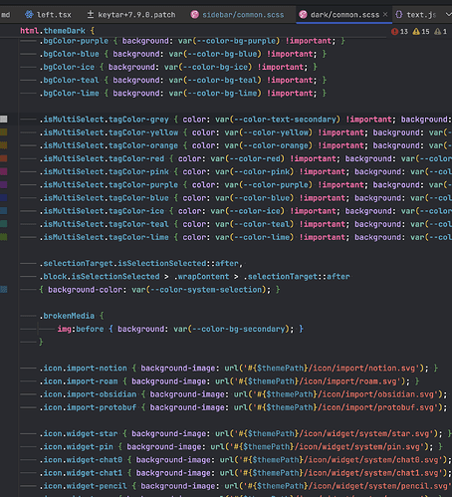The image size is (452, 497).
Task: Click the yellow warnings count 15 indicator
Action: coord(421,32)
